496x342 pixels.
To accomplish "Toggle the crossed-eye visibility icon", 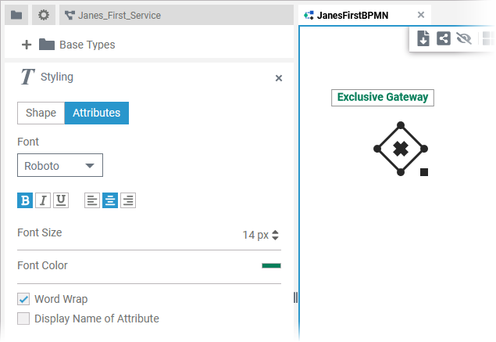I will (464, 38).
